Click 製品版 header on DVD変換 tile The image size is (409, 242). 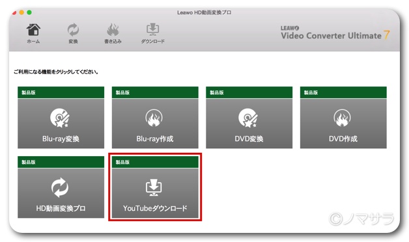[217, 92]
